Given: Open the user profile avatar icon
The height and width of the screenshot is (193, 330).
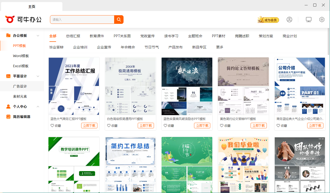Looking at the screenshot, I should coord(289,20).
